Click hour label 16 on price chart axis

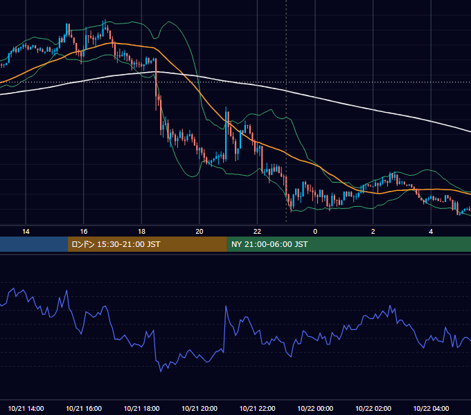[x=84, y=232]
